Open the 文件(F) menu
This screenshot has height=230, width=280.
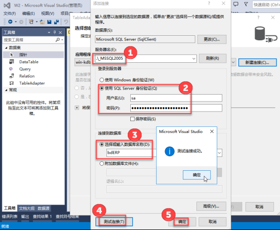coord(9,13)
